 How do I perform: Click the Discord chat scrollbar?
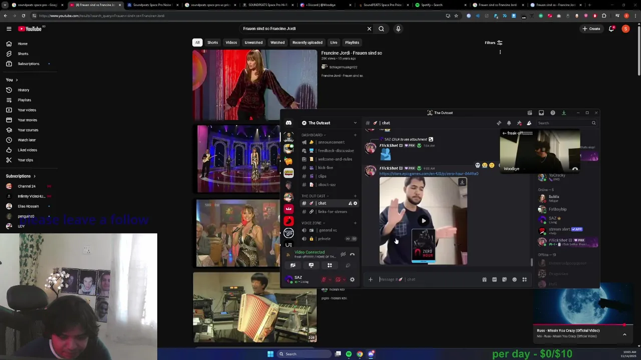pyautogui.click(x=531, y=261)
